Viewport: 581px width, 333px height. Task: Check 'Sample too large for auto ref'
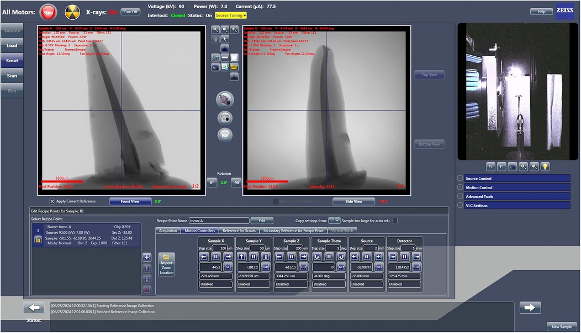coord(394,220)
